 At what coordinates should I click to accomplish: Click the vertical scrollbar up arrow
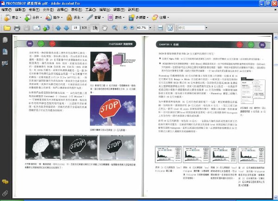276,37
